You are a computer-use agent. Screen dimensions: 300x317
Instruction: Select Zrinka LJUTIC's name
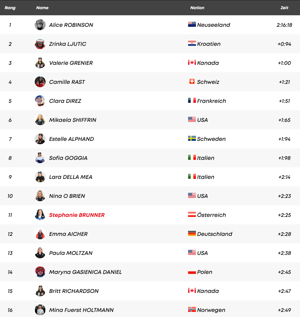pos(67,44)
